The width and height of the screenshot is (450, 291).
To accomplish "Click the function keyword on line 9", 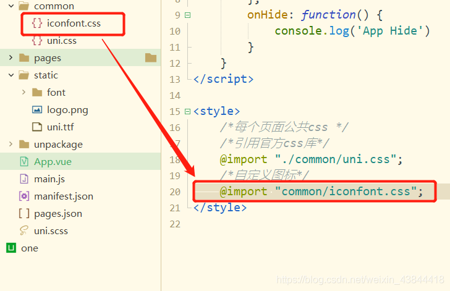I will pyautogui.click(x=329, y=15).
